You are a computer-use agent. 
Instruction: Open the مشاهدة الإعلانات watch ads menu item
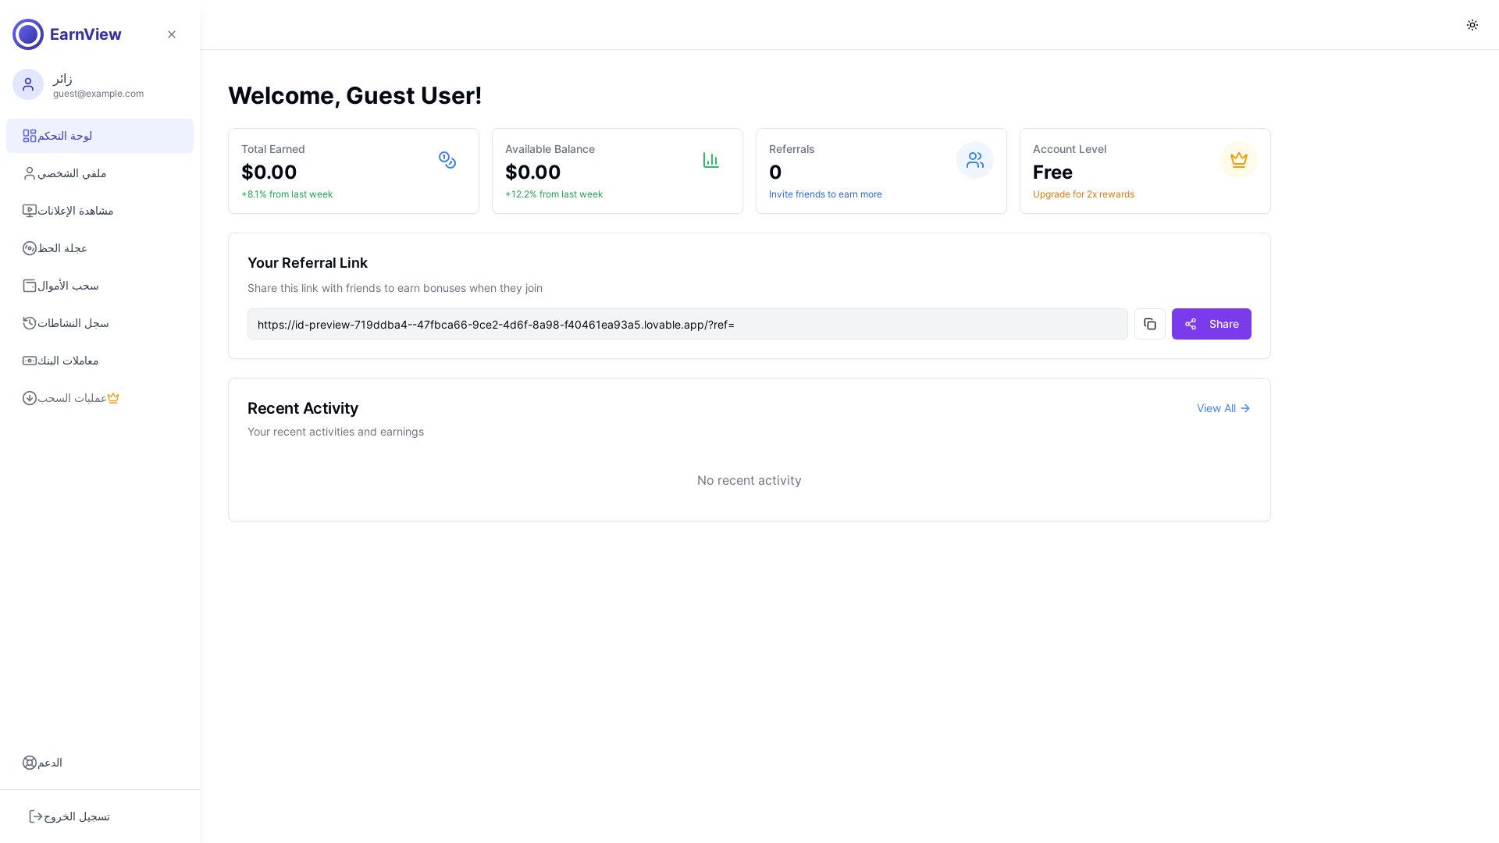click(100, 211)
